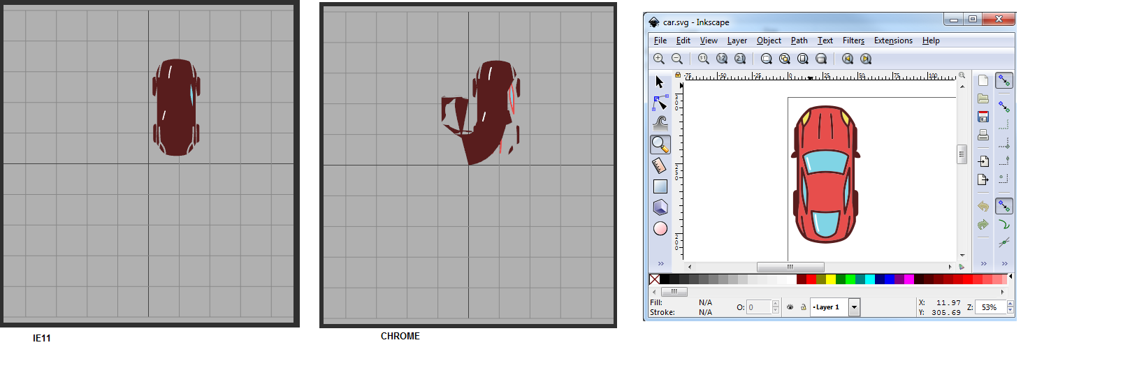Pick the yellow palette swatch

pyautogui.click(x=831, y=279)
